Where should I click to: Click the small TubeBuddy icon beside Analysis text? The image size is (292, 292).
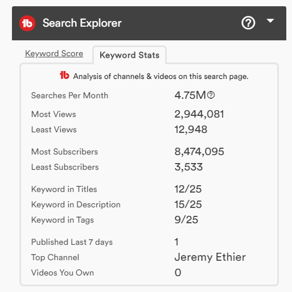pos(64,75)
